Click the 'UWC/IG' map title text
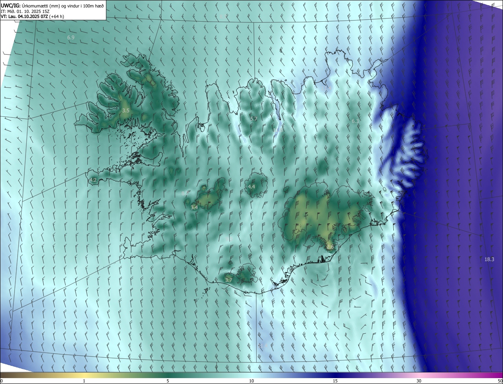 [11, 5]
